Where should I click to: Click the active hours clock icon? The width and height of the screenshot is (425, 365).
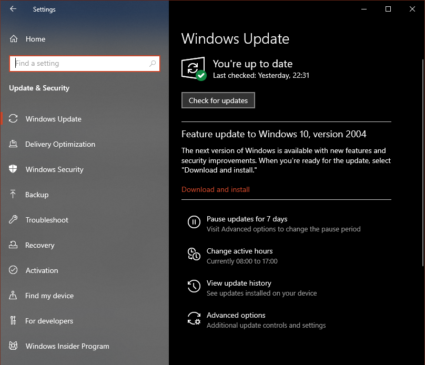[194, 254]
